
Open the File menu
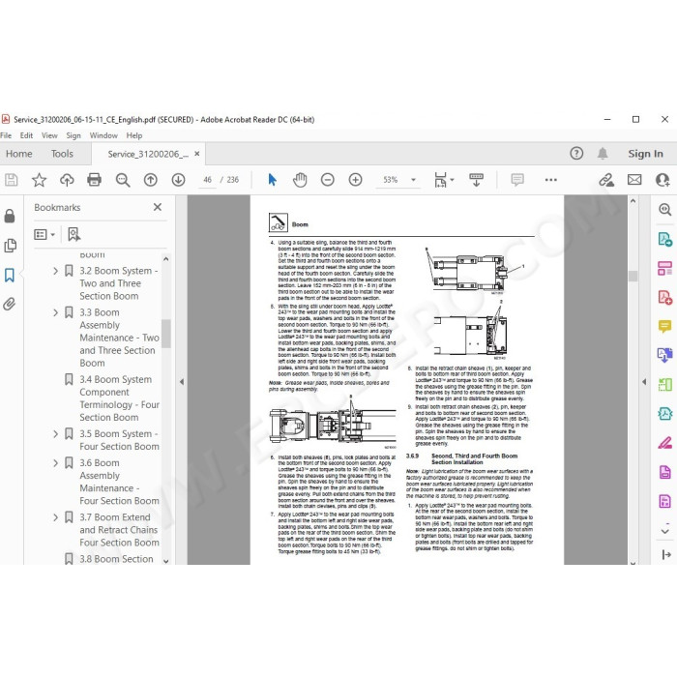pos(6,135)
